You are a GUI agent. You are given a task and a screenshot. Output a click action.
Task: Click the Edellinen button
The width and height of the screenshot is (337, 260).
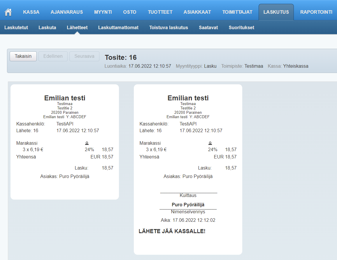click(53, 56)
